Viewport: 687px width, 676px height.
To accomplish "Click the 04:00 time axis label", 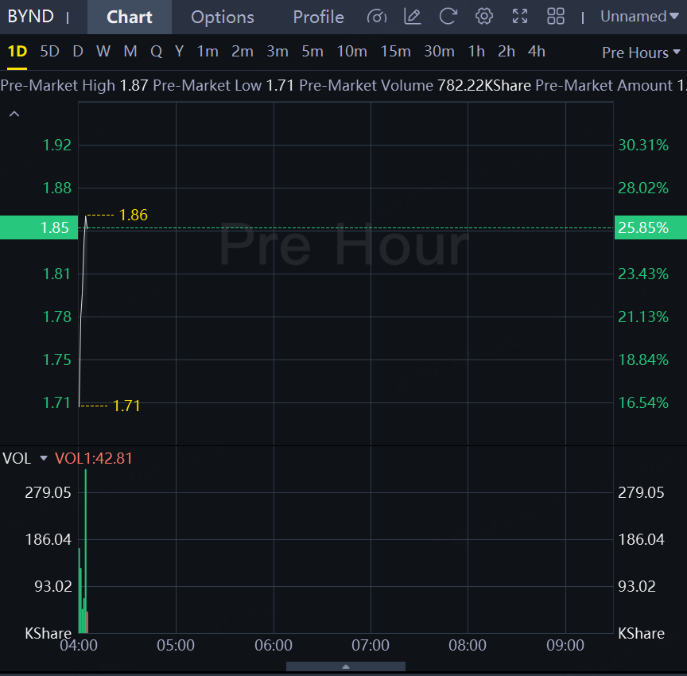I will (79, 645).
